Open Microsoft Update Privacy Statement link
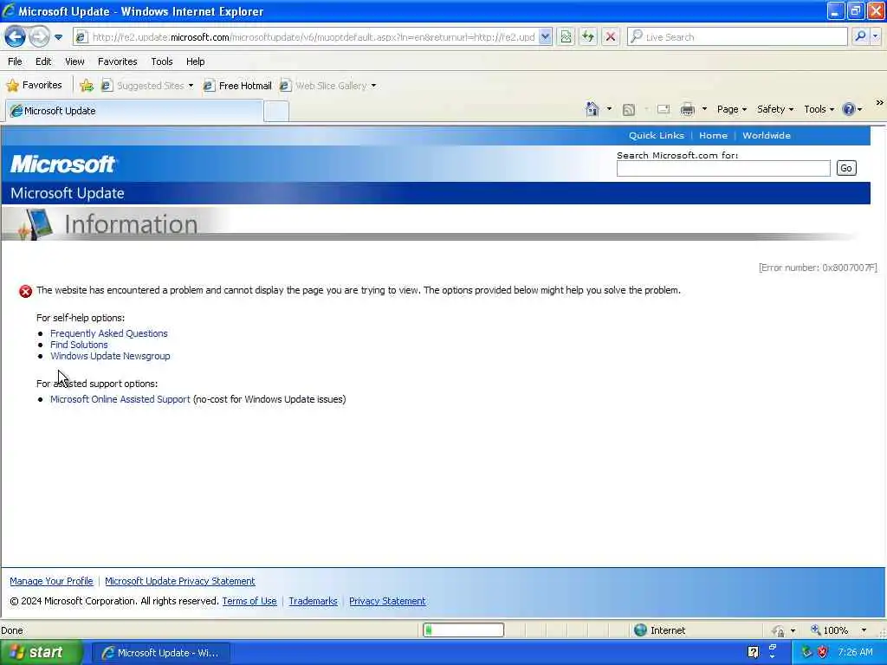 (180, 581)
